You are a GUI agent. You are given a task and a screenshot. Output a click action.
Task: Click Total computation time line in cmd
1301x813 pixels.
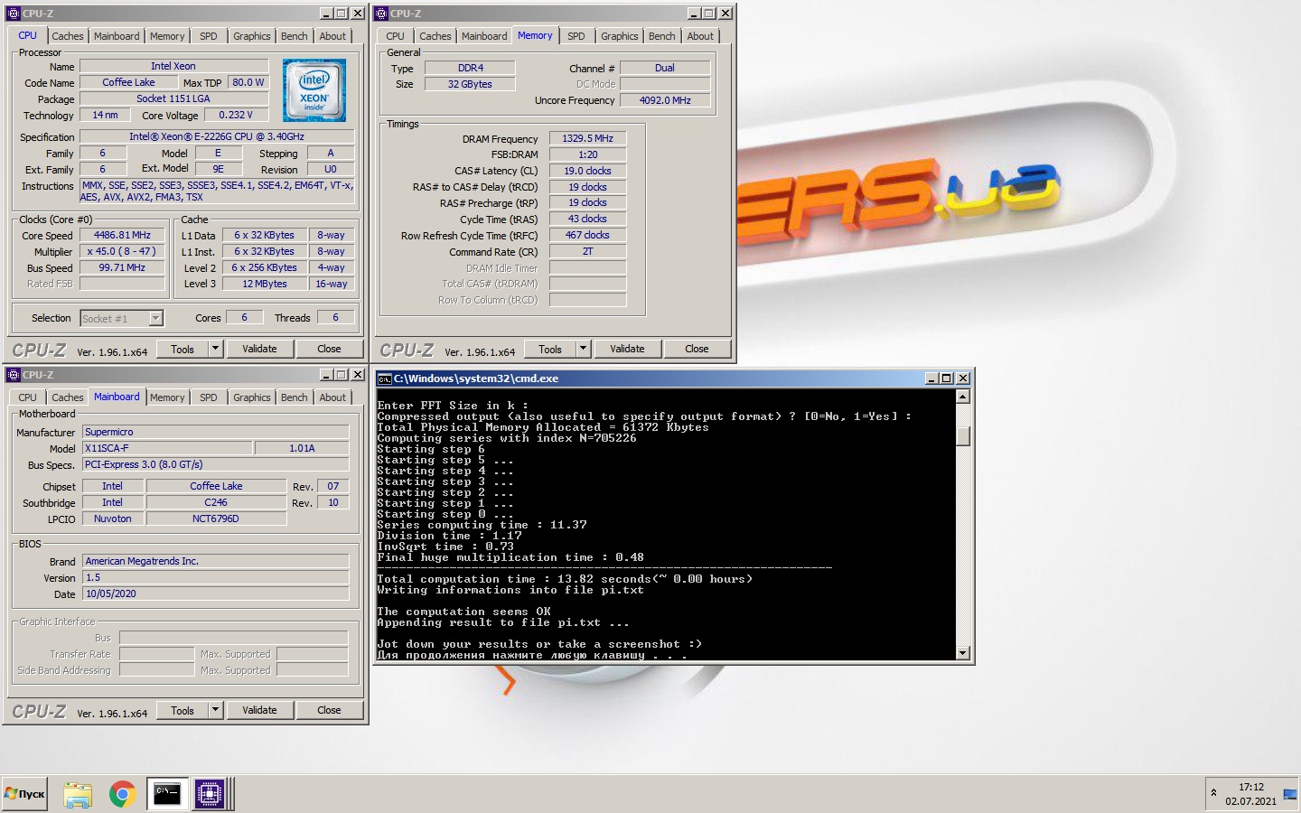click(x=565, y=579)
